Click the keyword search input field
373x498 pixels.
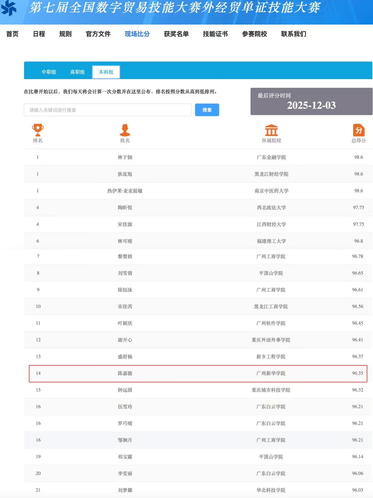tap(107, 110)
